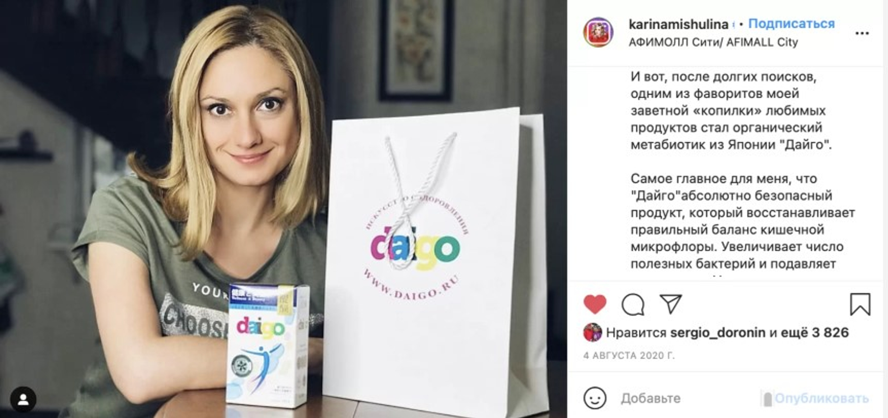View the list of ещё 3 826 likes
888x418 pixels.
point(814,333)
